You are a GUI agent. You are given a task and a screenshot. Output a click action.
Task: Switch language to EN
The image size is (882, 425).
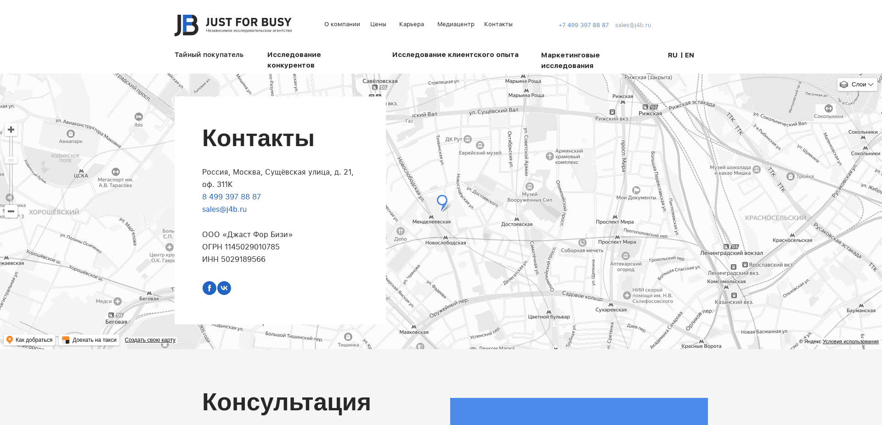690,55
